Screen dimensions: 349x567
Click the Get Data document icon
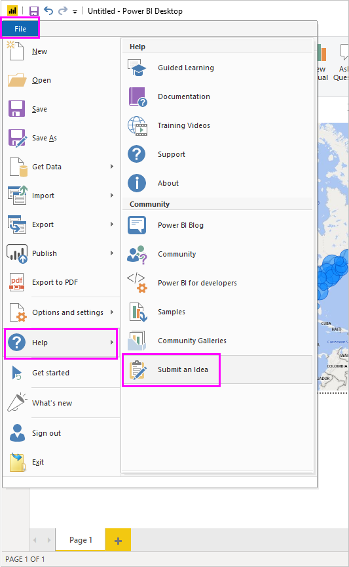[x=18, y=167]
